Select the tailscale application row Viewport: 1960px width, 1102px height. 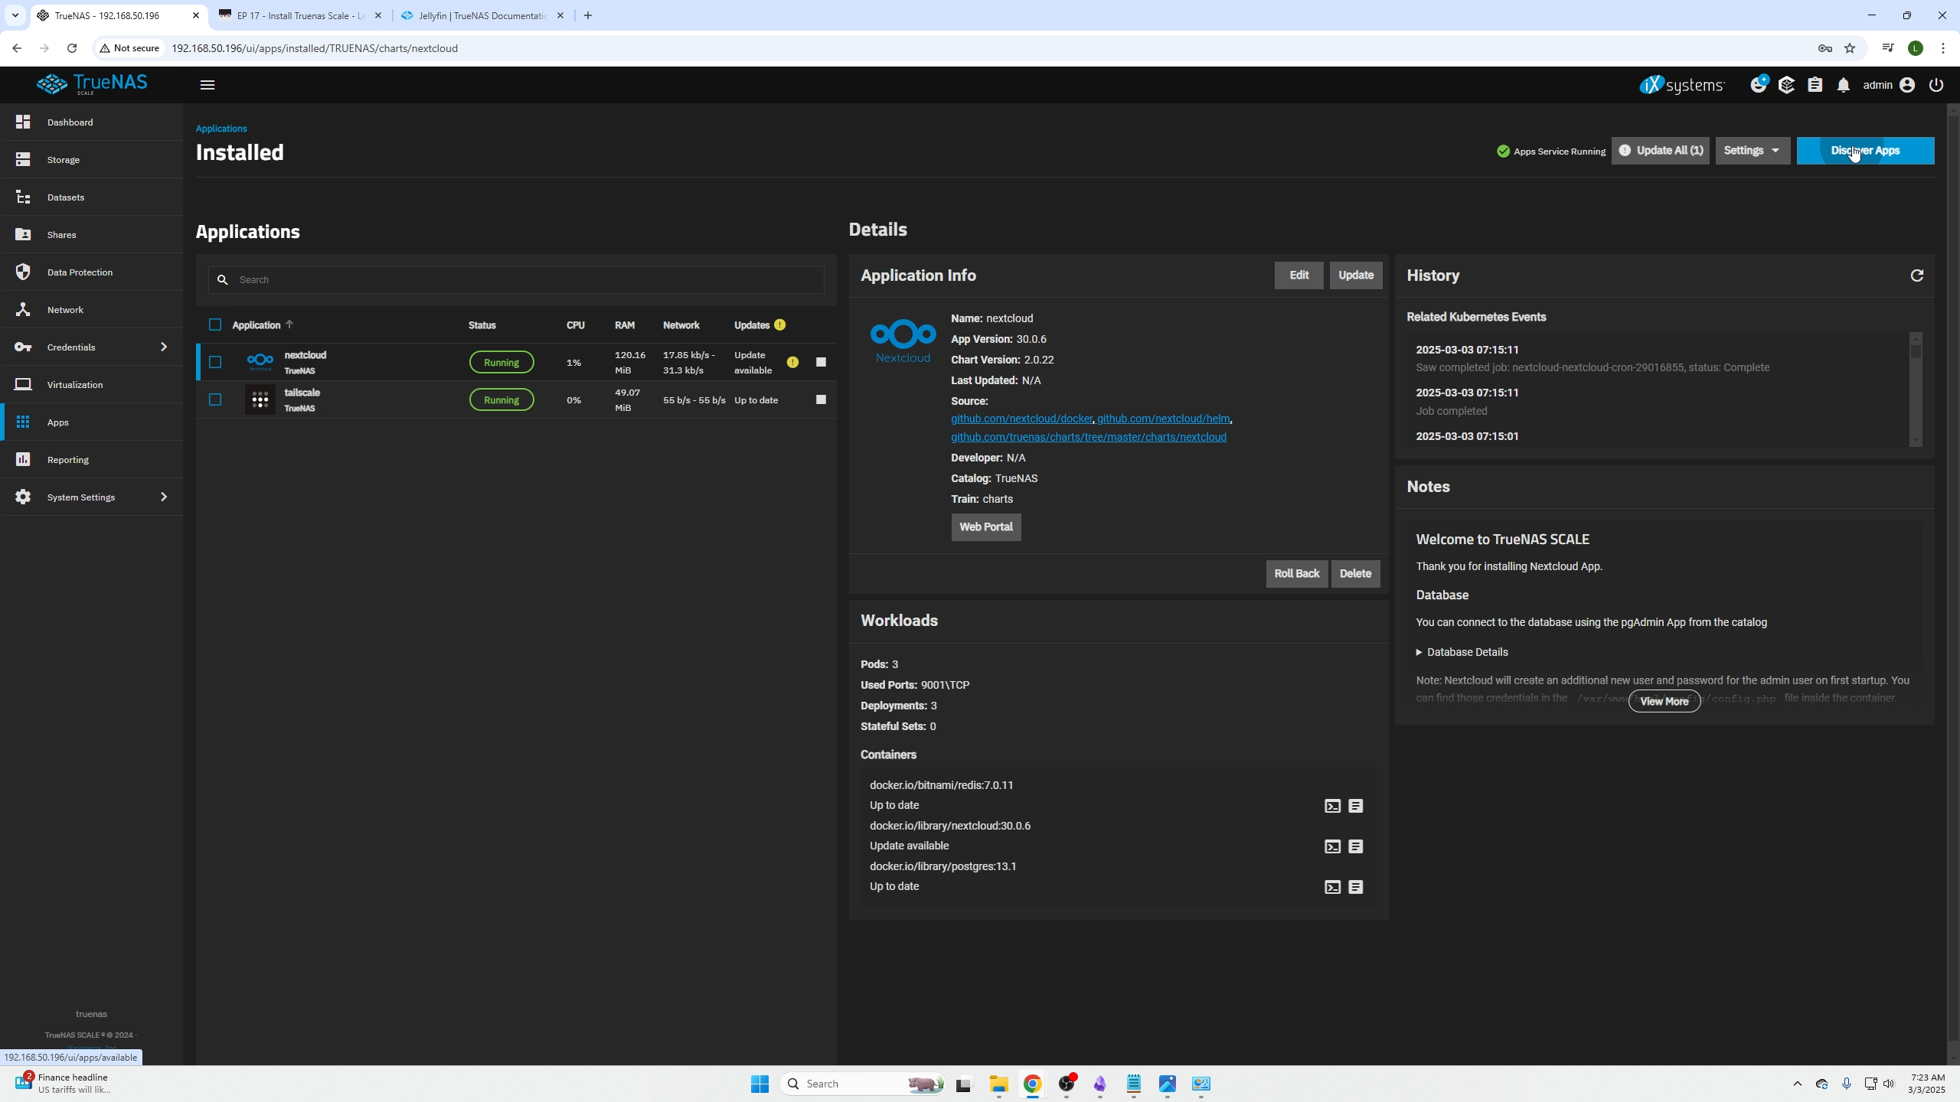coord(516,399)
